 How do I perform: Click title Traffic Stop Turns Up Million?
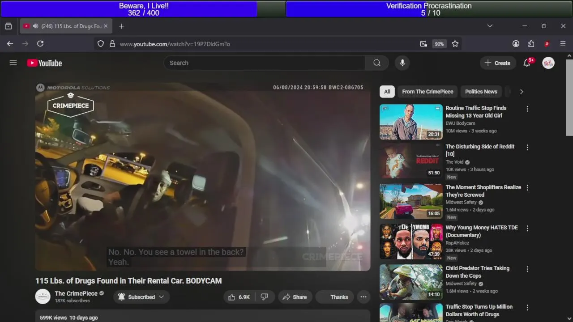479,310
